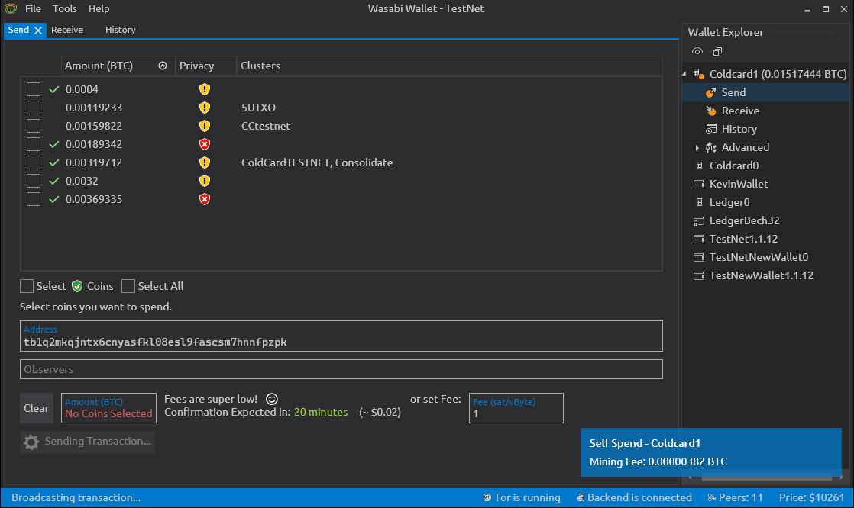Check the 0.00319712 coin checkbox
Screen dimensions: 854x508
[34, 162]
